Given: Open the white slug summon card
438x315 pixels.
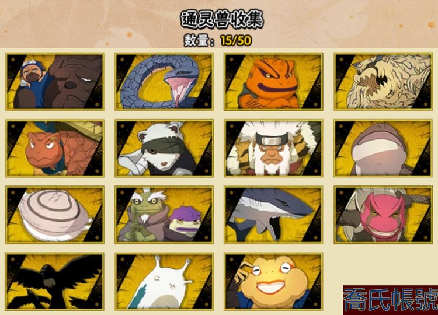Looking at the screenshot, I should click(x=164, y=282).
